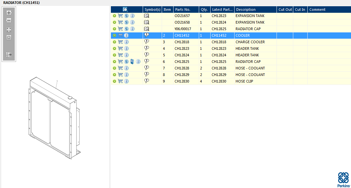Click note symbol for item 7 hose

(147, 68)
